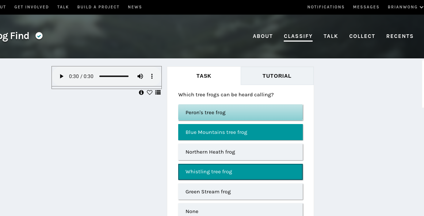Switch to the Tutorial tab
424x216 pixels.
tap(277, 76)
